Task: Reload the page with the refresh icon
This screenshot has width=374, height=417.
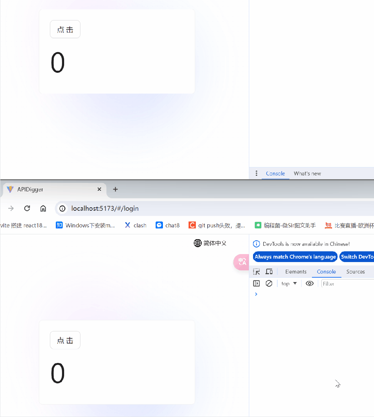Action: pos(27,208)
